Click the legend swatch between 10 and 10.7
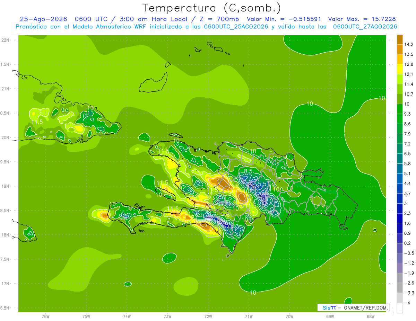 pos(400,99)
